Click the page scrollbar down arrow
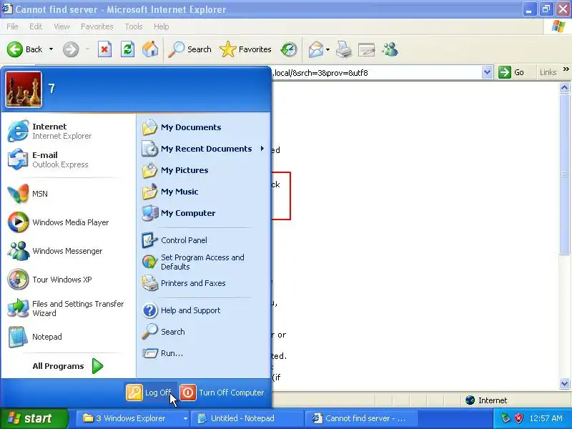572x429 pixels. pyautogui.click(x=564, y=383)
